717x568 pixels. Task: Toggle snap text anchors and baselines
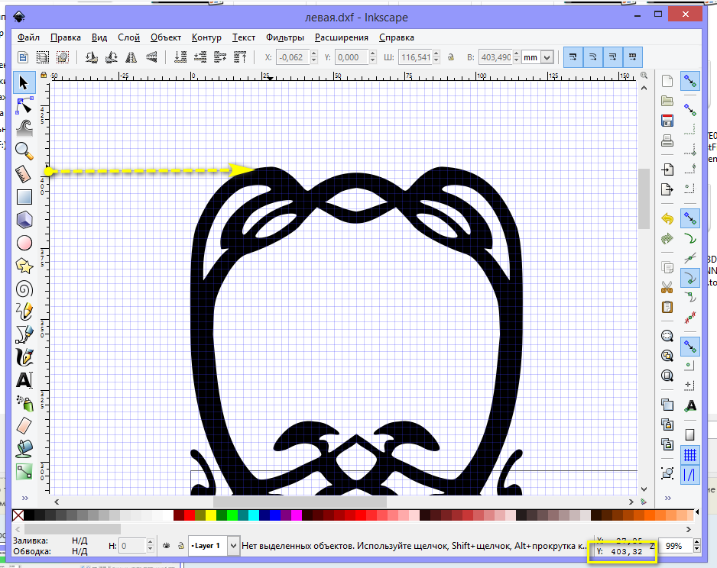tap(690, 406)
